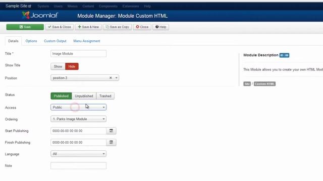Open the Content menu

pyautogui.click(x=88, y=6)
